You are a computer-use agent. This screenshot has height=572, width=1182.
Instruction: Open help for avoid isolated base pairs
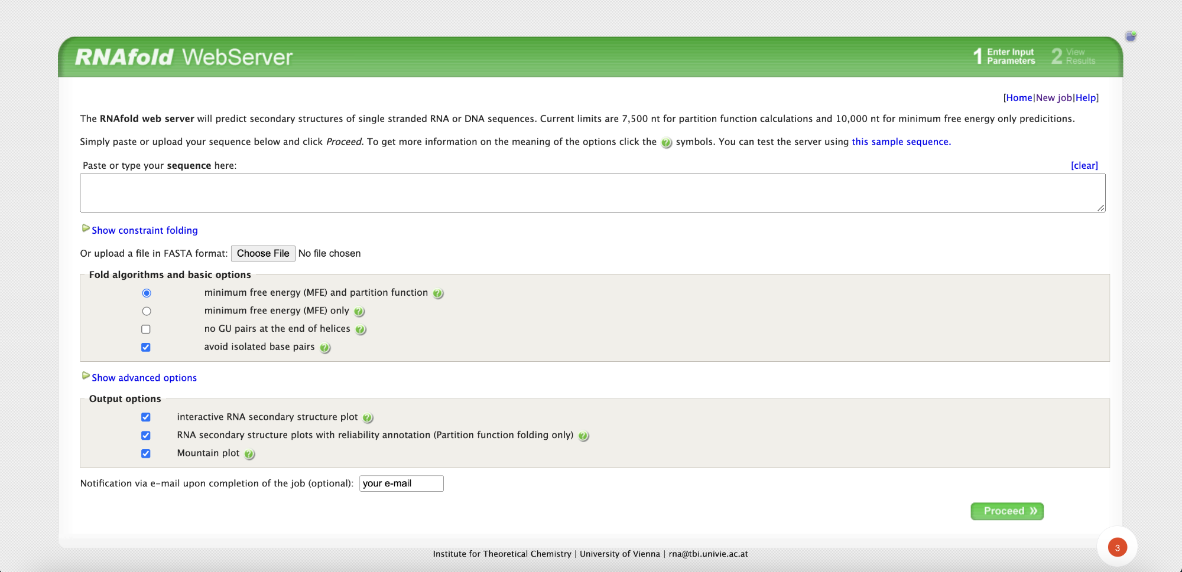325,348
